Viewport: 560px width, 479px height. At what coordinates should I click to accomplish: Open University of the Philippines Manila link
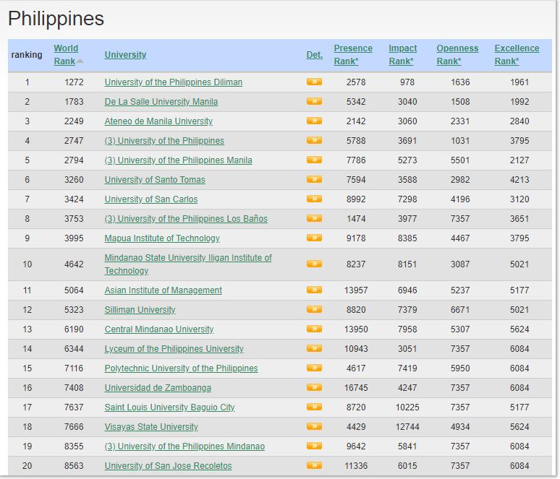tap(178, 160)
